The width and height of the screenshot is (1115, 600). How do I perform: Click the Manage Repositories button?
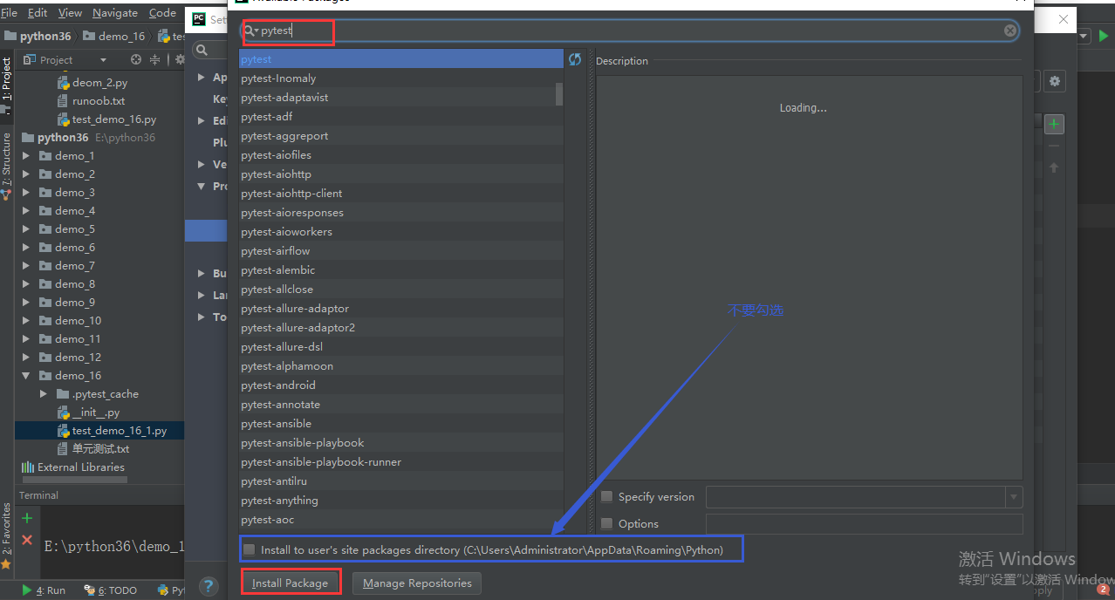pos(417,583)
